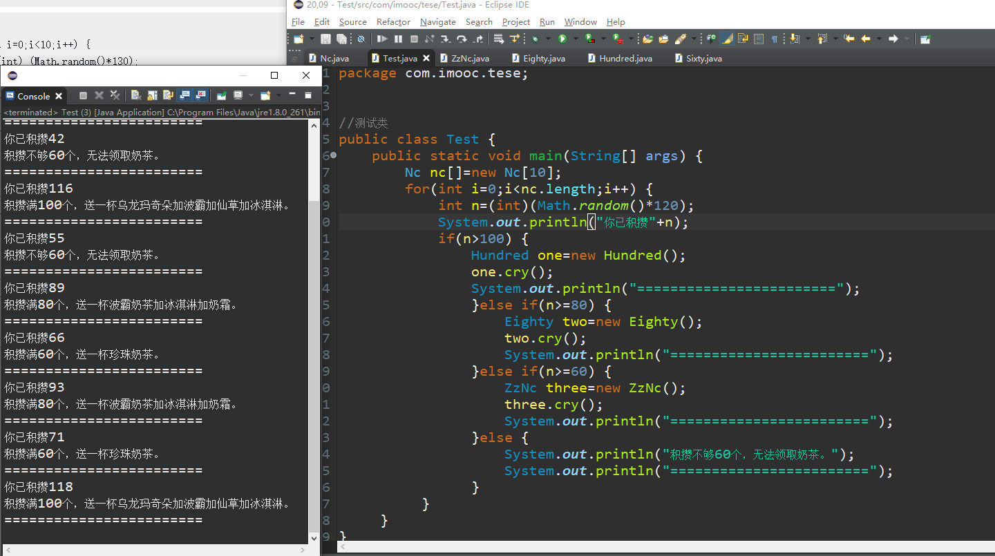
Task: Click Remove All Terminated Launches icon
Action: point(115,95)
